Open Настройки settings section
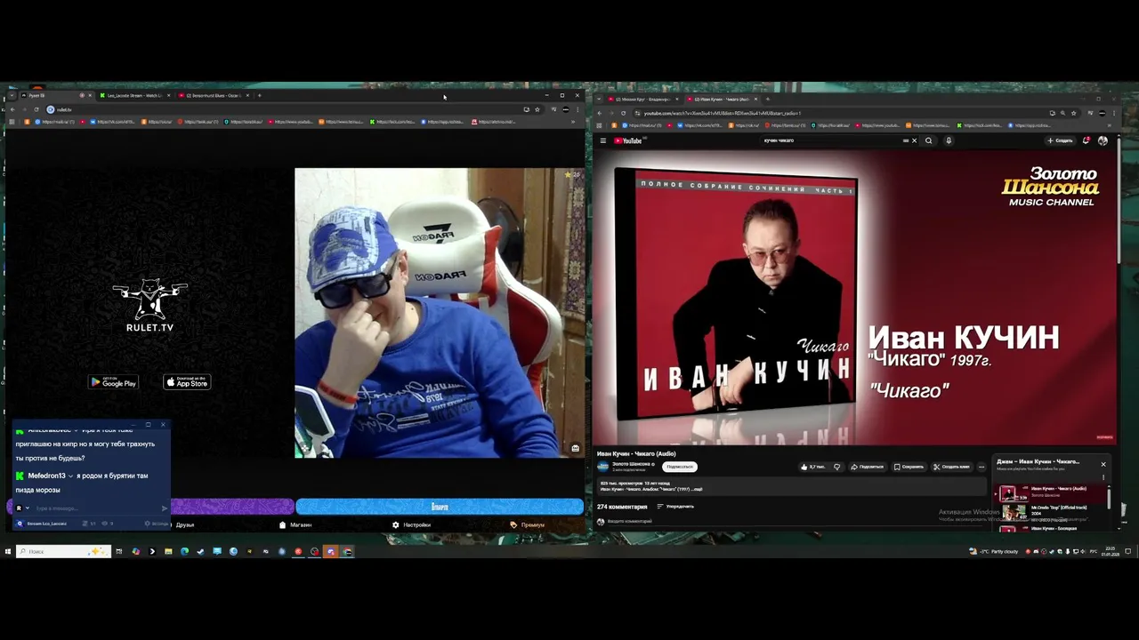This screenshot has width=1139, height=640. (x=411, y=524)
